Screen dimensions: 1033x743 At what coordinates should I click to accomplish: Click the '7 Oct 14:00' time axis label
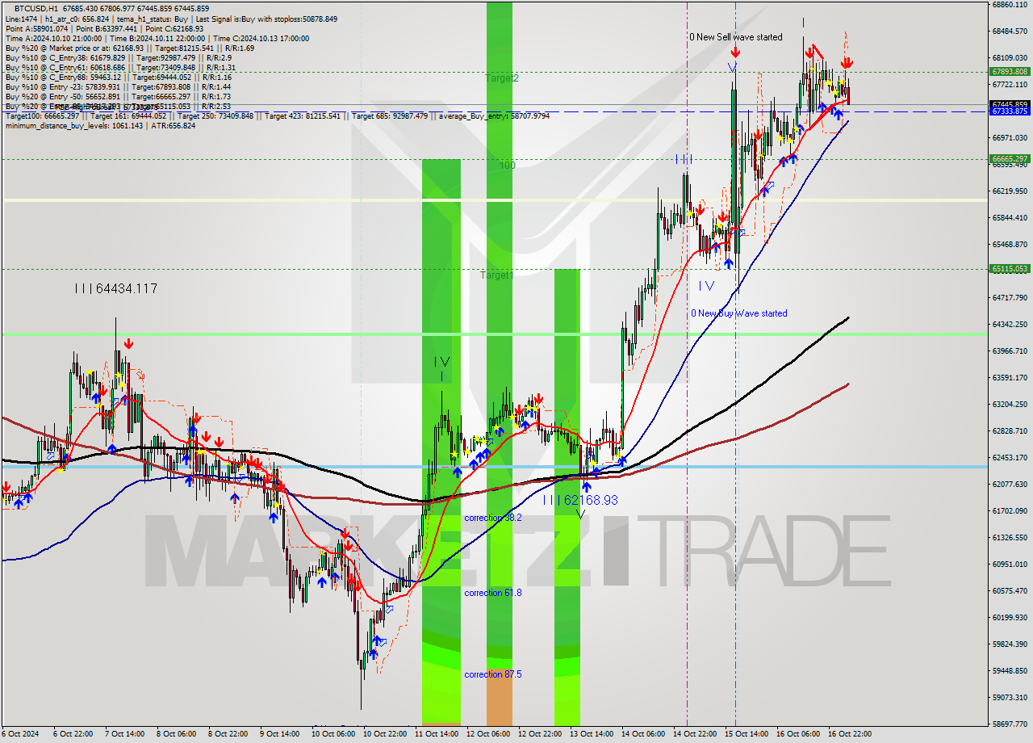126,734
